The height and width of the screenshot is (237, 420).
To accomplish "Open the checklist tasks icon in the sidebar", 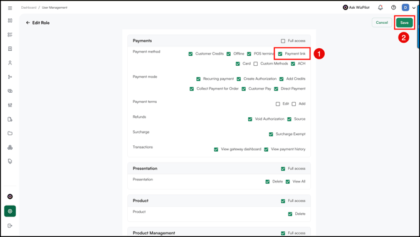I will tap(10, 34).
